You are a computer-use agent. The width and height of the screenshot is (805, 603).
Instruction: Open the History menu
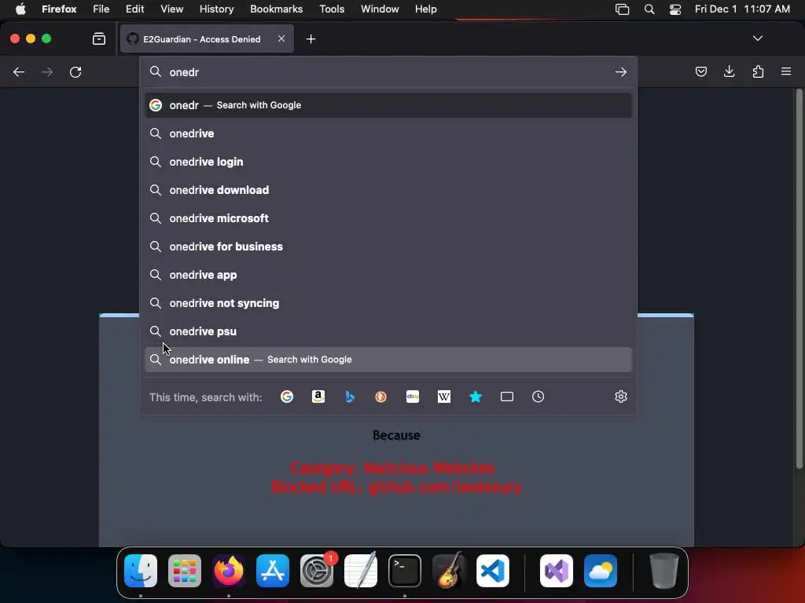click(216, 9)
